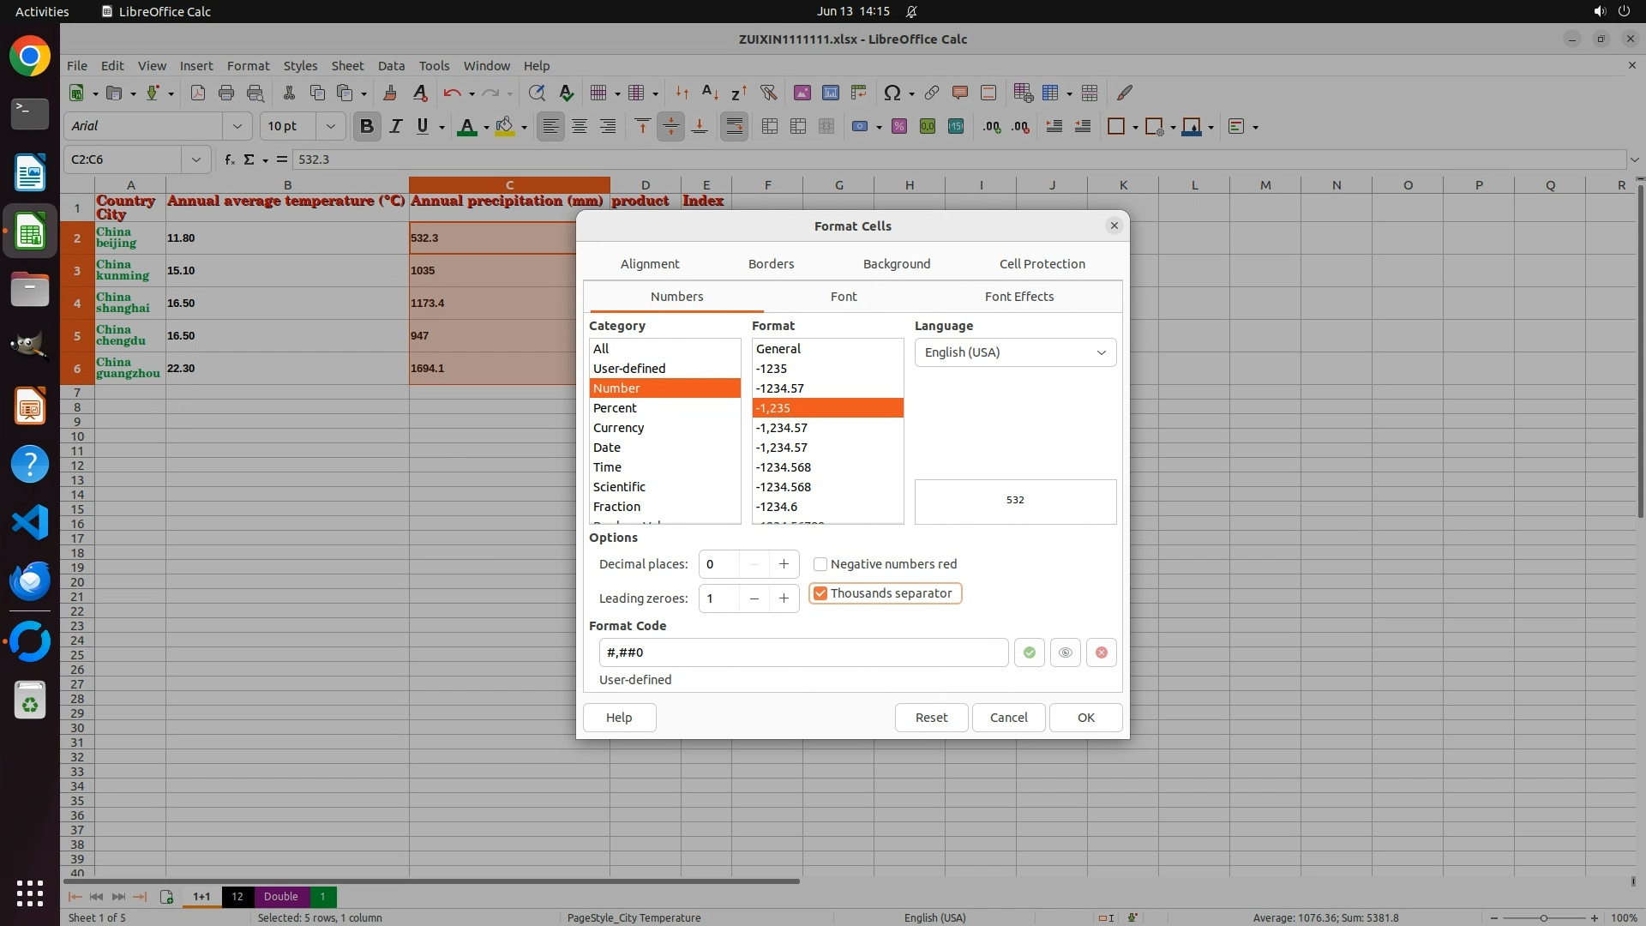Click the Edit Comment icon beside Format Code
The width and height of the screenshot is (1646, 926).
(x=1065, y=652)
